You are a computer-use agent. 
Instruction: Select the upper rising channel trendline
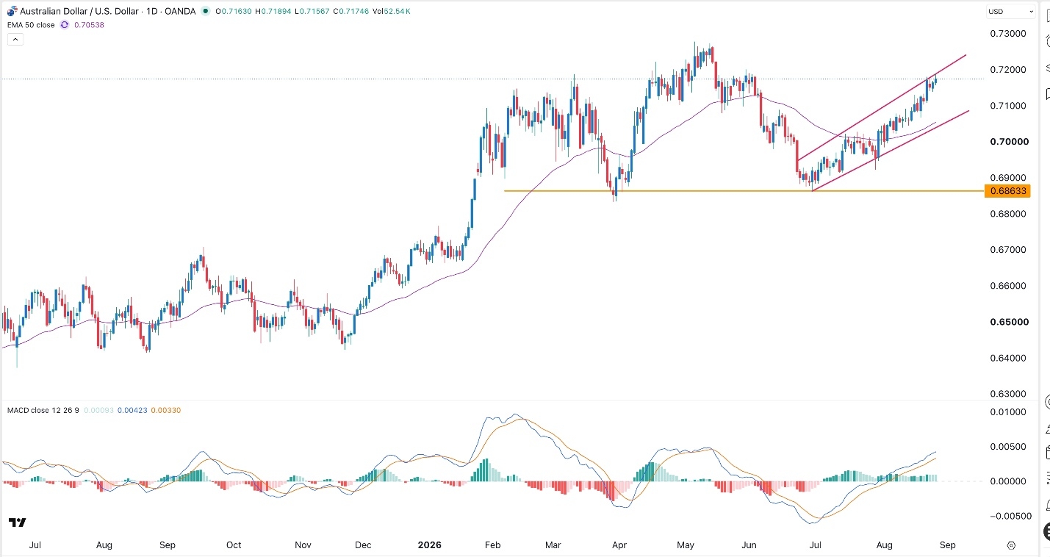point(882,107)
